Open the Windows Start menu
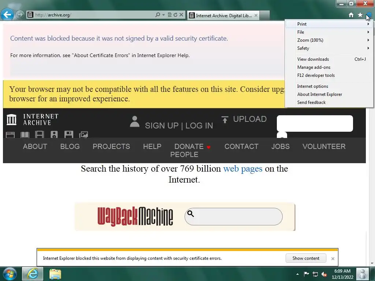 tap(10, 274)
